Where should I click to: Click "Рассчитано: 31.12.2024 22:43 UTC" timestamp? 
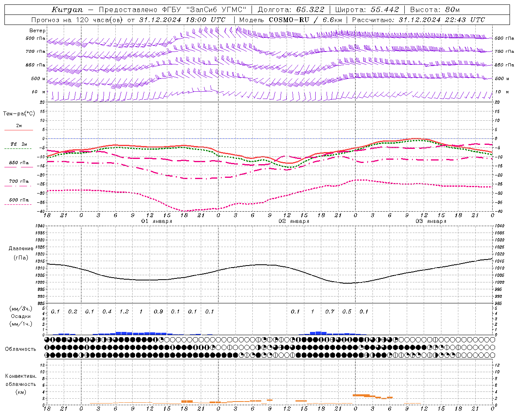pos(418,20)
